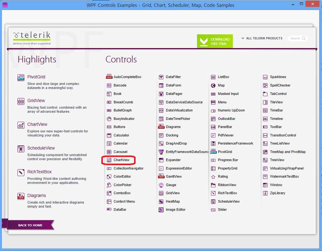Click the Image Editor icon
The height and width of the screenshot is (251, 322).
pyautogui.click(x=161, y=210)
